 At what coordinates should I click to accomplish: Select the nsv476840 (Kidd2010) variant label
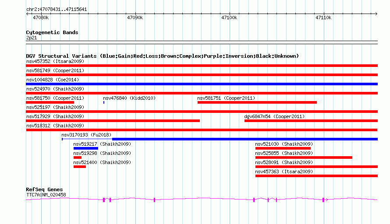[129, 98]
